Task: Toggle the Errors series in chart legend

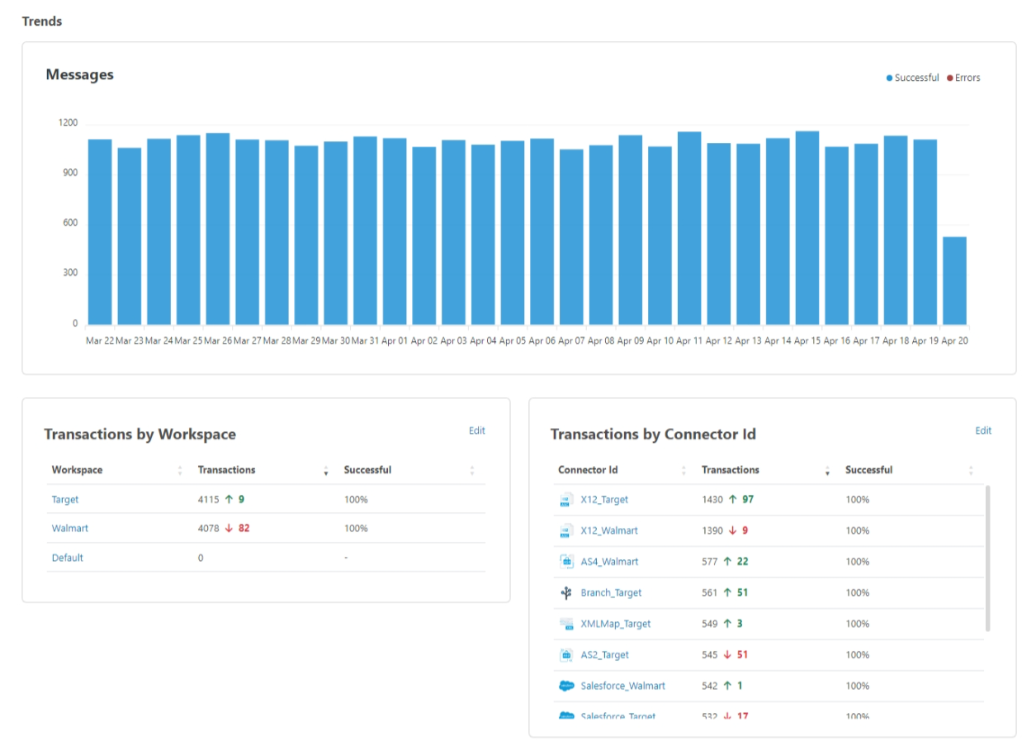Action: click(963, 78)
